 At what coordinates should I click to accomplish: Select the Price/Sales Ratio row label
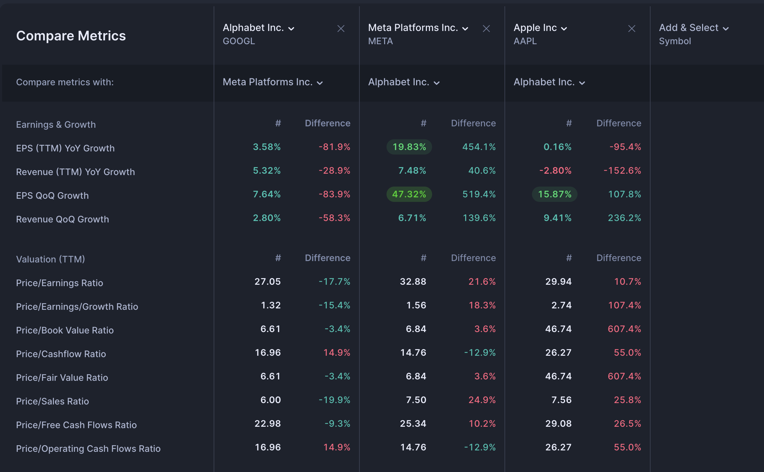click(53, 401)
